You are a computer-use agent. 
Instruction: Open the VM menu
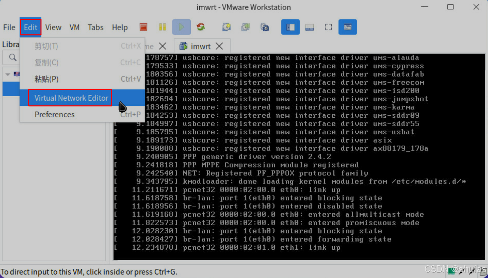pyautogui.click(x=74, y=27)
